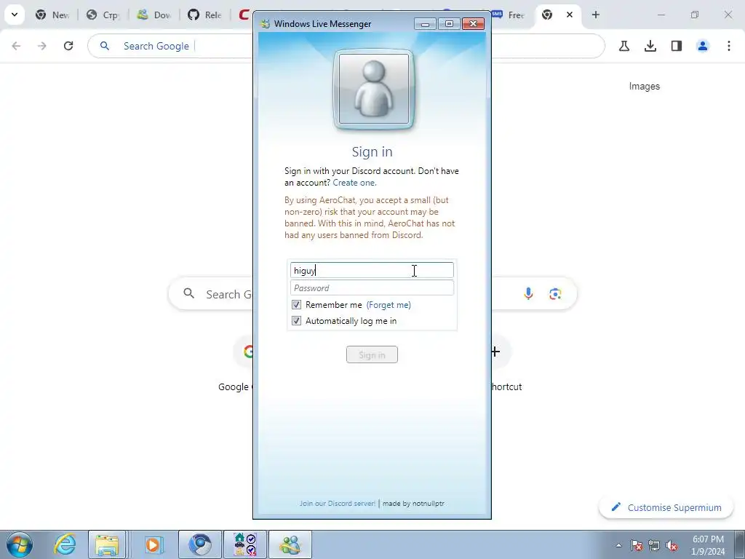Go back in the browser
Viewport: 745px width, 559px height.
(x=16, y=46)
